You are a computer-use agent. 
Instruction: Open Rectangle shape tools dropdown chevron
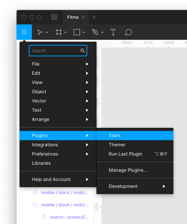[84, 32]
